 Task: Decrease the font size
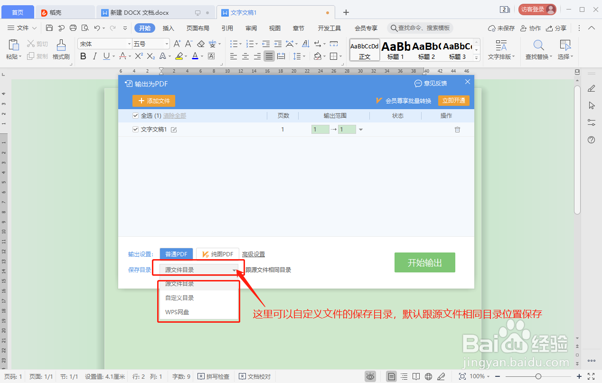point(188,44)
